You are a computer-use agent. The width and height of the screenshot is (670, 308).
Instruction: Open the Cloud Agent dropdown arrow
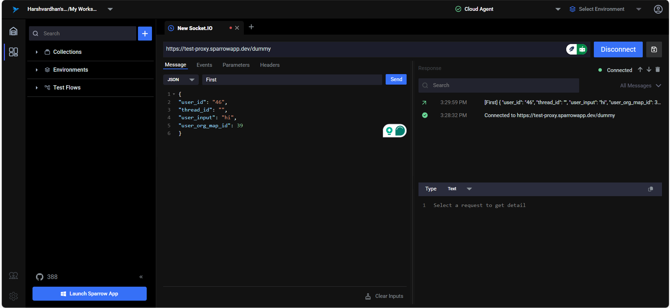coord(558,9)
